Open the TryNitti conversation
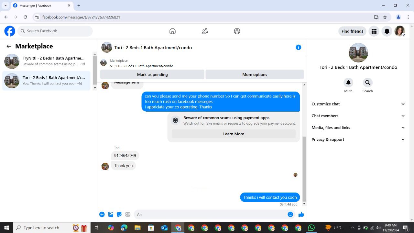 pyautogui.click(x=47, y=61)
